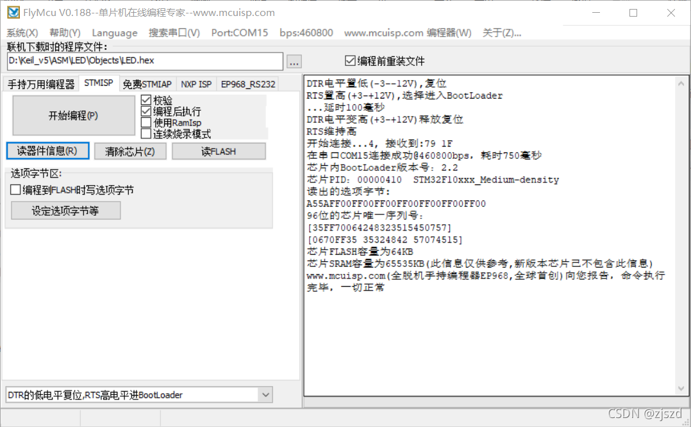The width and height of the screenshot is (691, 427).
Task: Click 清除芯片(Z) button
Action: (x=130, y=152)
